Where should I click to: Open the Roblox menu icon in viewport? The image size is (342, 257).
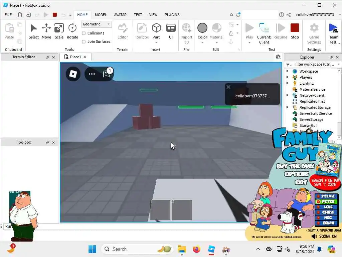pos(73,74)
